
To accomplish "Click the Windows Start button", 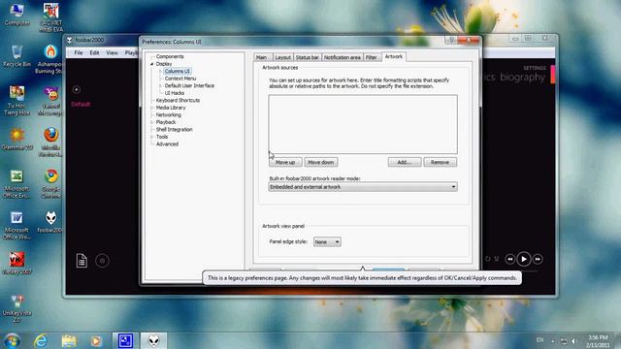I will coord(12,340).
